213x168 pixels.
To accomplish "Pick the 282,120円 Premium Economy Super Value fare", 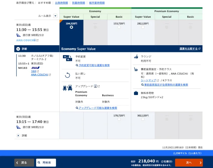I will click(143, 28).
